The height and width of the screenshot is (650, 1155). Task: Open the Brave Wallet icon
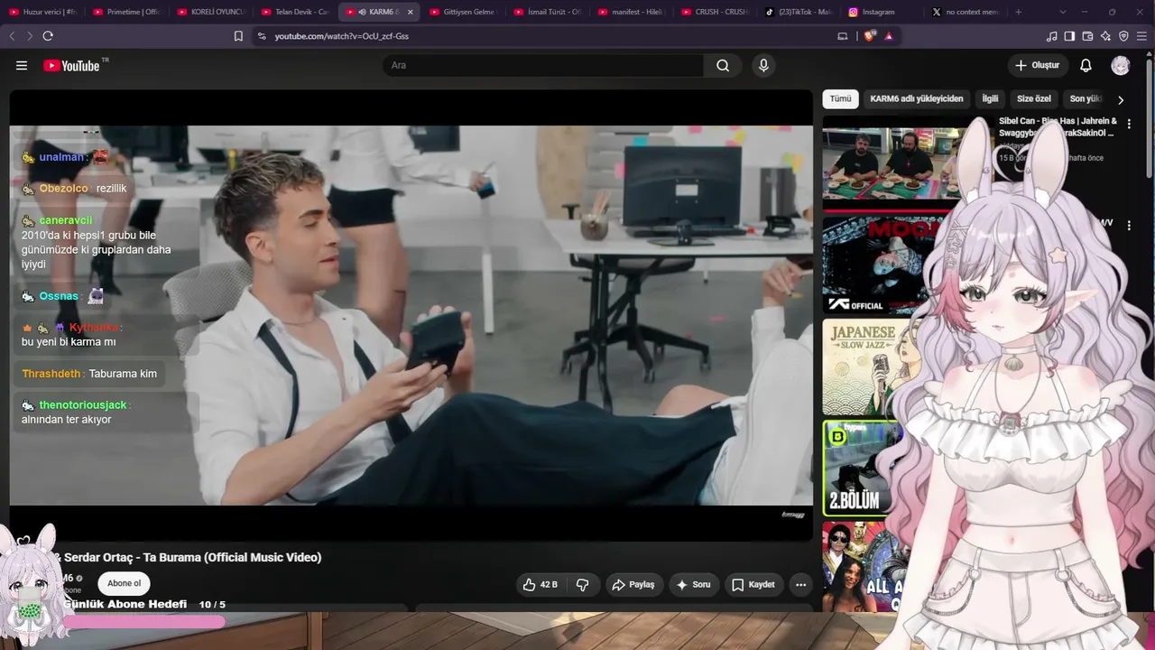pos(1087,36)
